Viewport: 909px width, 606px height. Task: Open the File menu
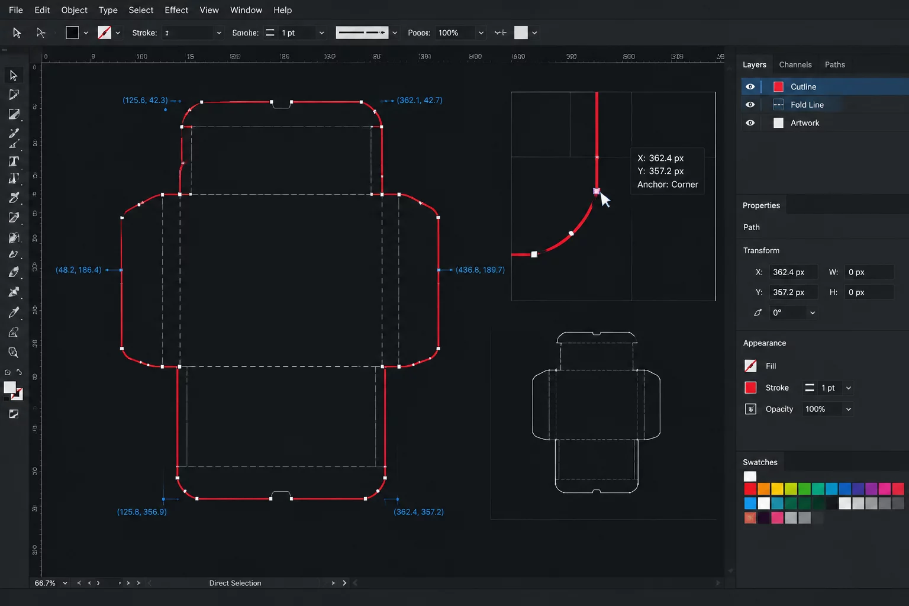click(16, 10)
